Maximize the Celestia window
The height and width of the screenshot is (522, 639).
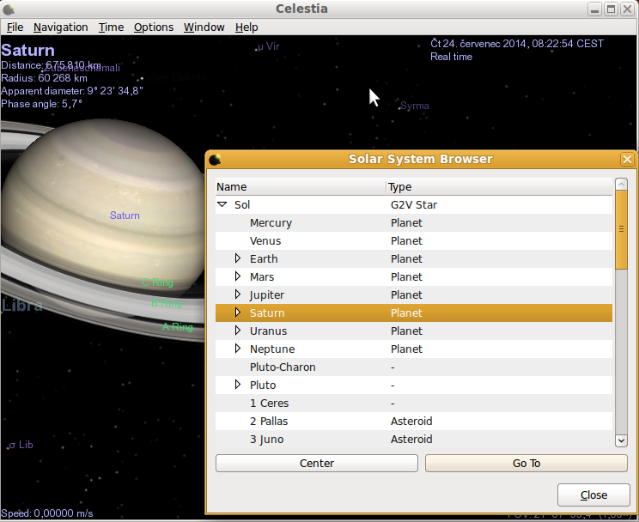[x=611, y=9]
